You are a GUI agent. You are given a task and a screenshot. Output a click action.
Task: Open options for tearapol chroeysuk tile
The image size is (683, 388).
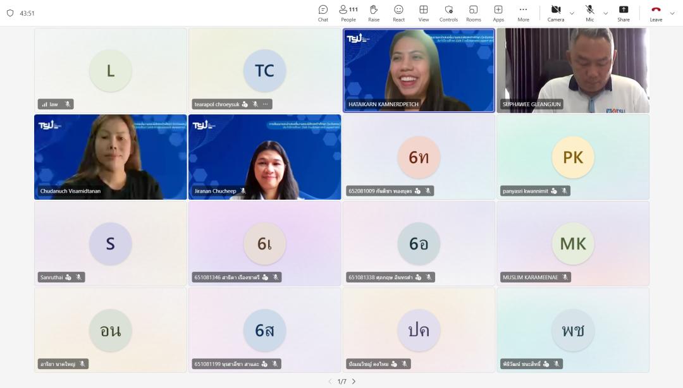click(x=266, y=104)
